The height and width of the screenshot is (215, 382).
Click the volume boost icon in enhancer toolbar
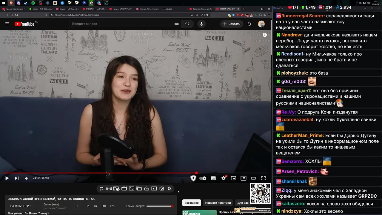coord(109,189)
